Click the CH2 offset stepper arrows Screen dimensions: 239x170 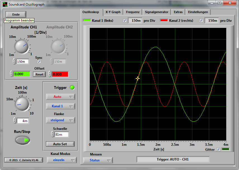click(50, 74)
